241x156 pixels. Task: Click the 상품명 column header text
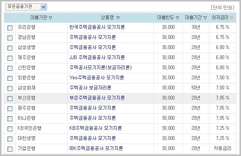point(107,18)
